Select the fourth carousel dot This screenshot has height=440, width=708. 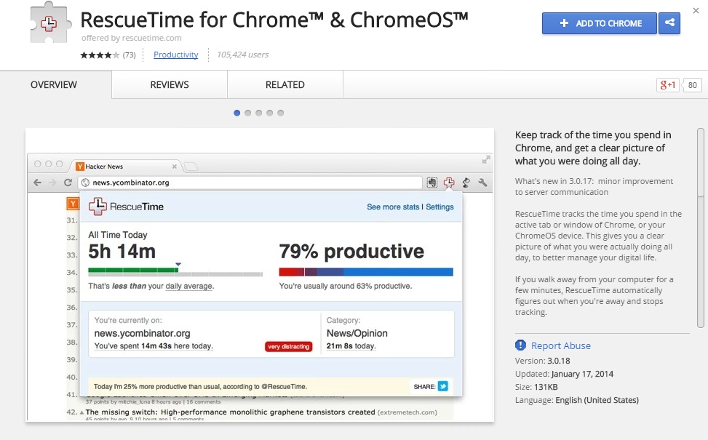(269, 113)
